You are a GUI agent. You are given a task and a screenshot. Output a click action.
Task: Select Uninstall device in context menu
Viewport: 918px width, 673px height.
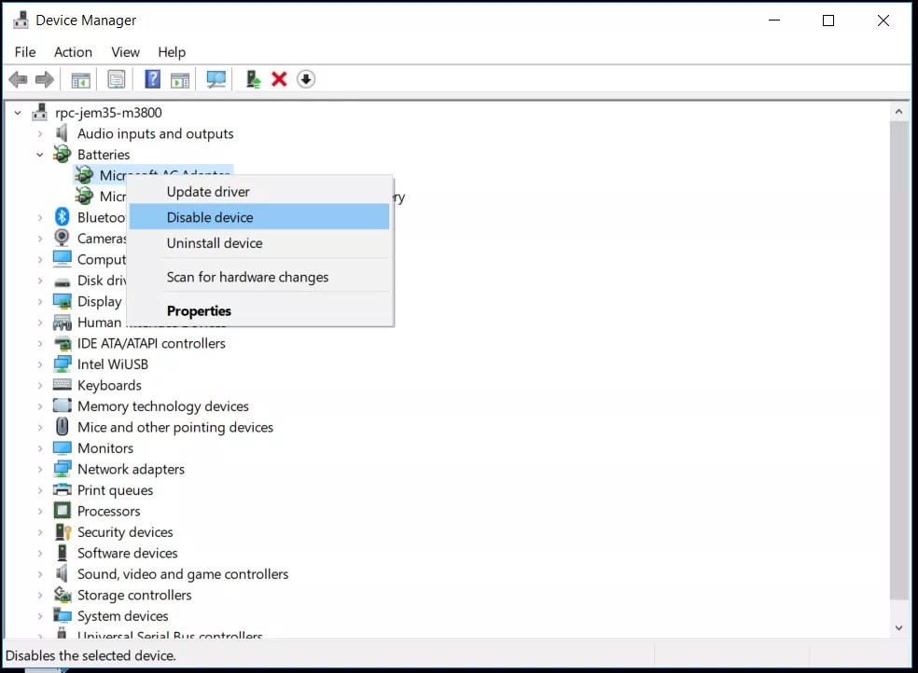[x=215, y=243]
